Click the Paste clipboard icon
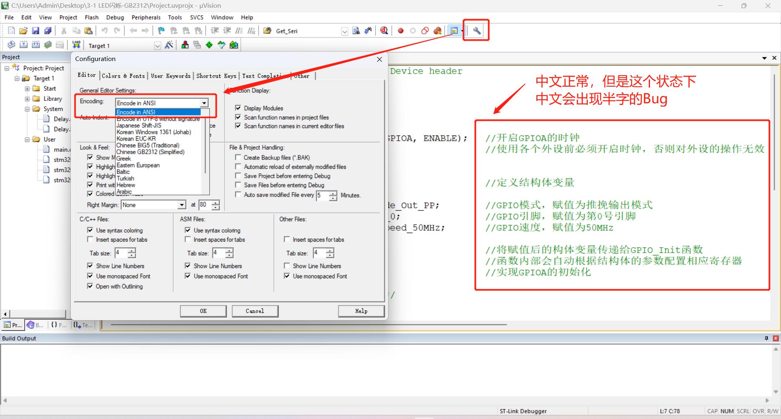Image resolution: width=781 pixels, height=419 pixels. 88,31
